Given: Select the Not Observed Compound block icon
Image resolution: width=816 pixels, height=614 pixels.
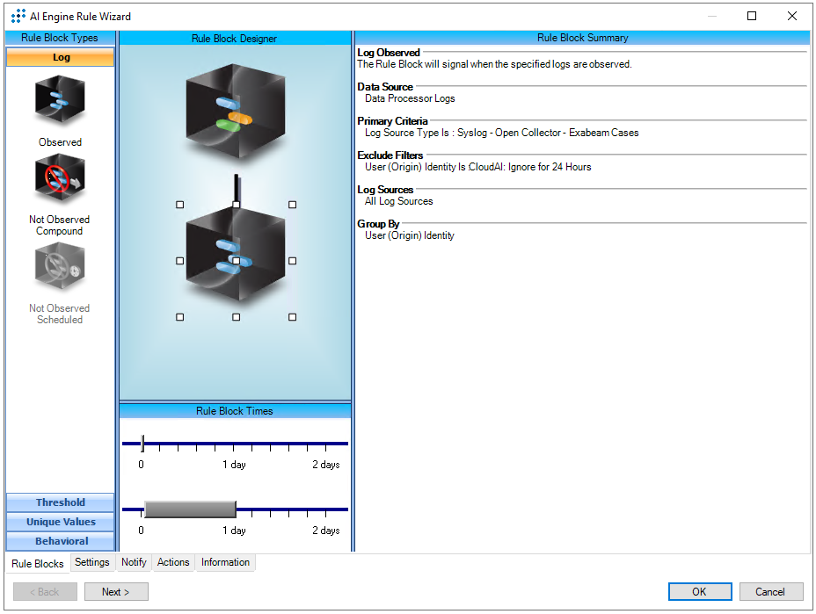Looking at the screenshot, I should [x=60, y=181].
